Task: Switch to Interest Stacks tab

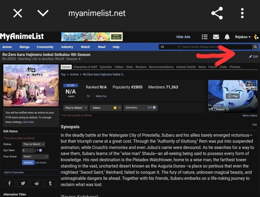Action: point(186,67)
